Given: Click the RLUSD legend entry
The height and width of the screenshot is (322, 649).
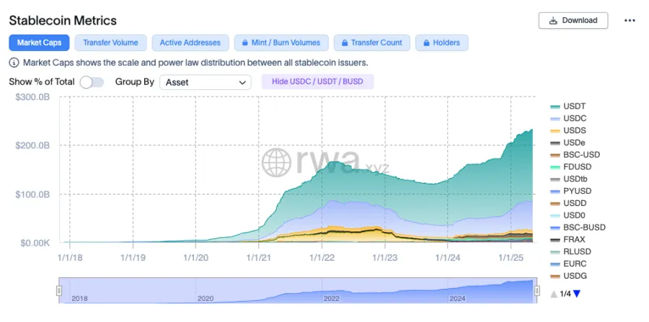Looking at the screenshot, I should [x=570, y=251].
